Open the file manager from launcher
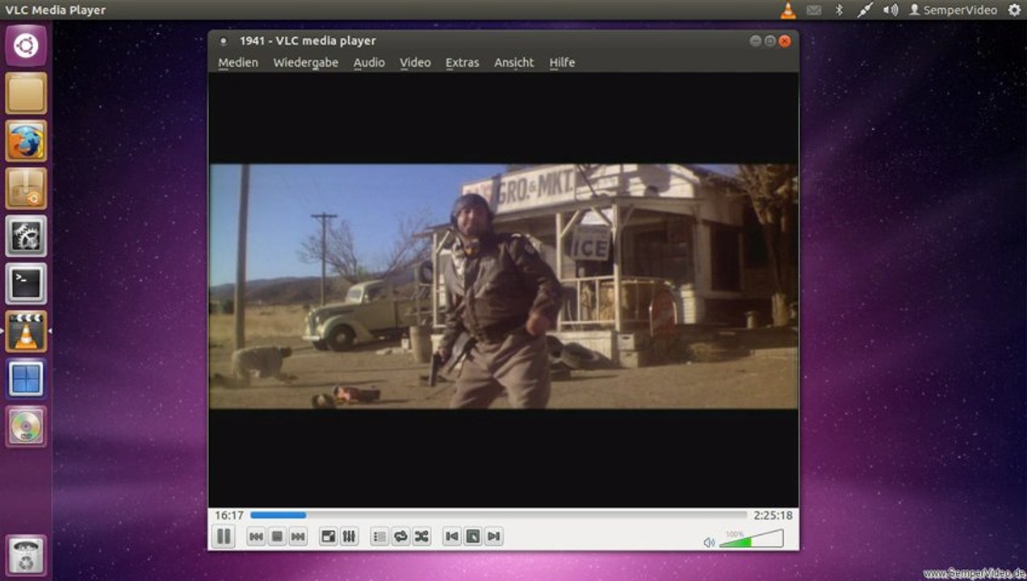Image resolution: width=1027 pixels, height=581 pixels. click(x=26, y=94)
